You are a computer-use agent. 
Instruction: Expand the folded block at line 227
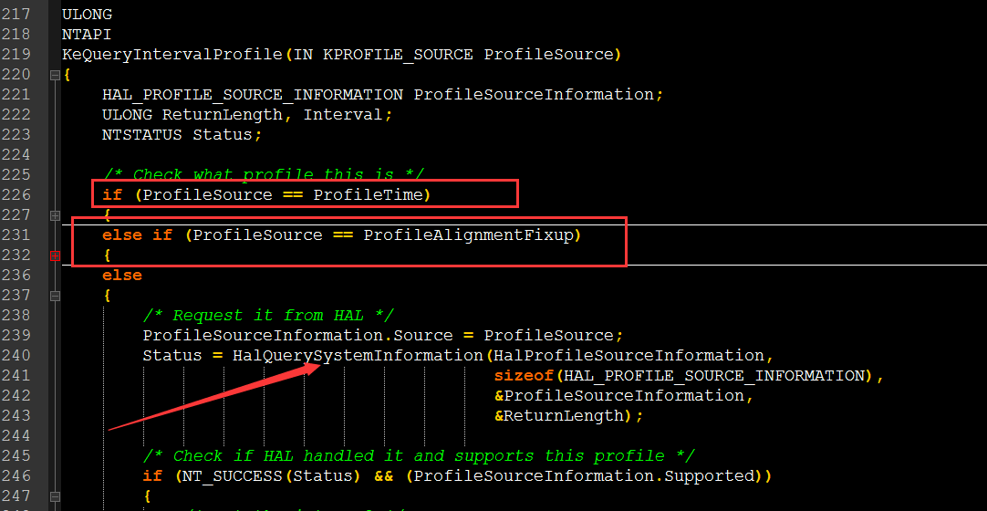coord(55,215)
